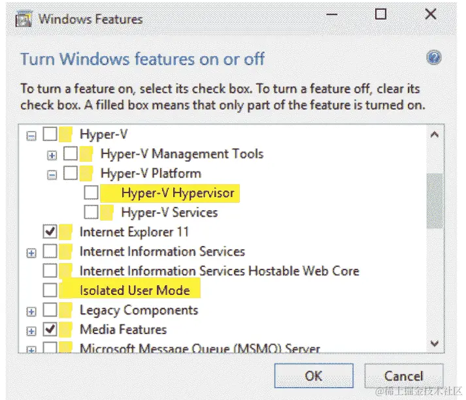Select the Internet Explorer 11 label

coord(134,232)
